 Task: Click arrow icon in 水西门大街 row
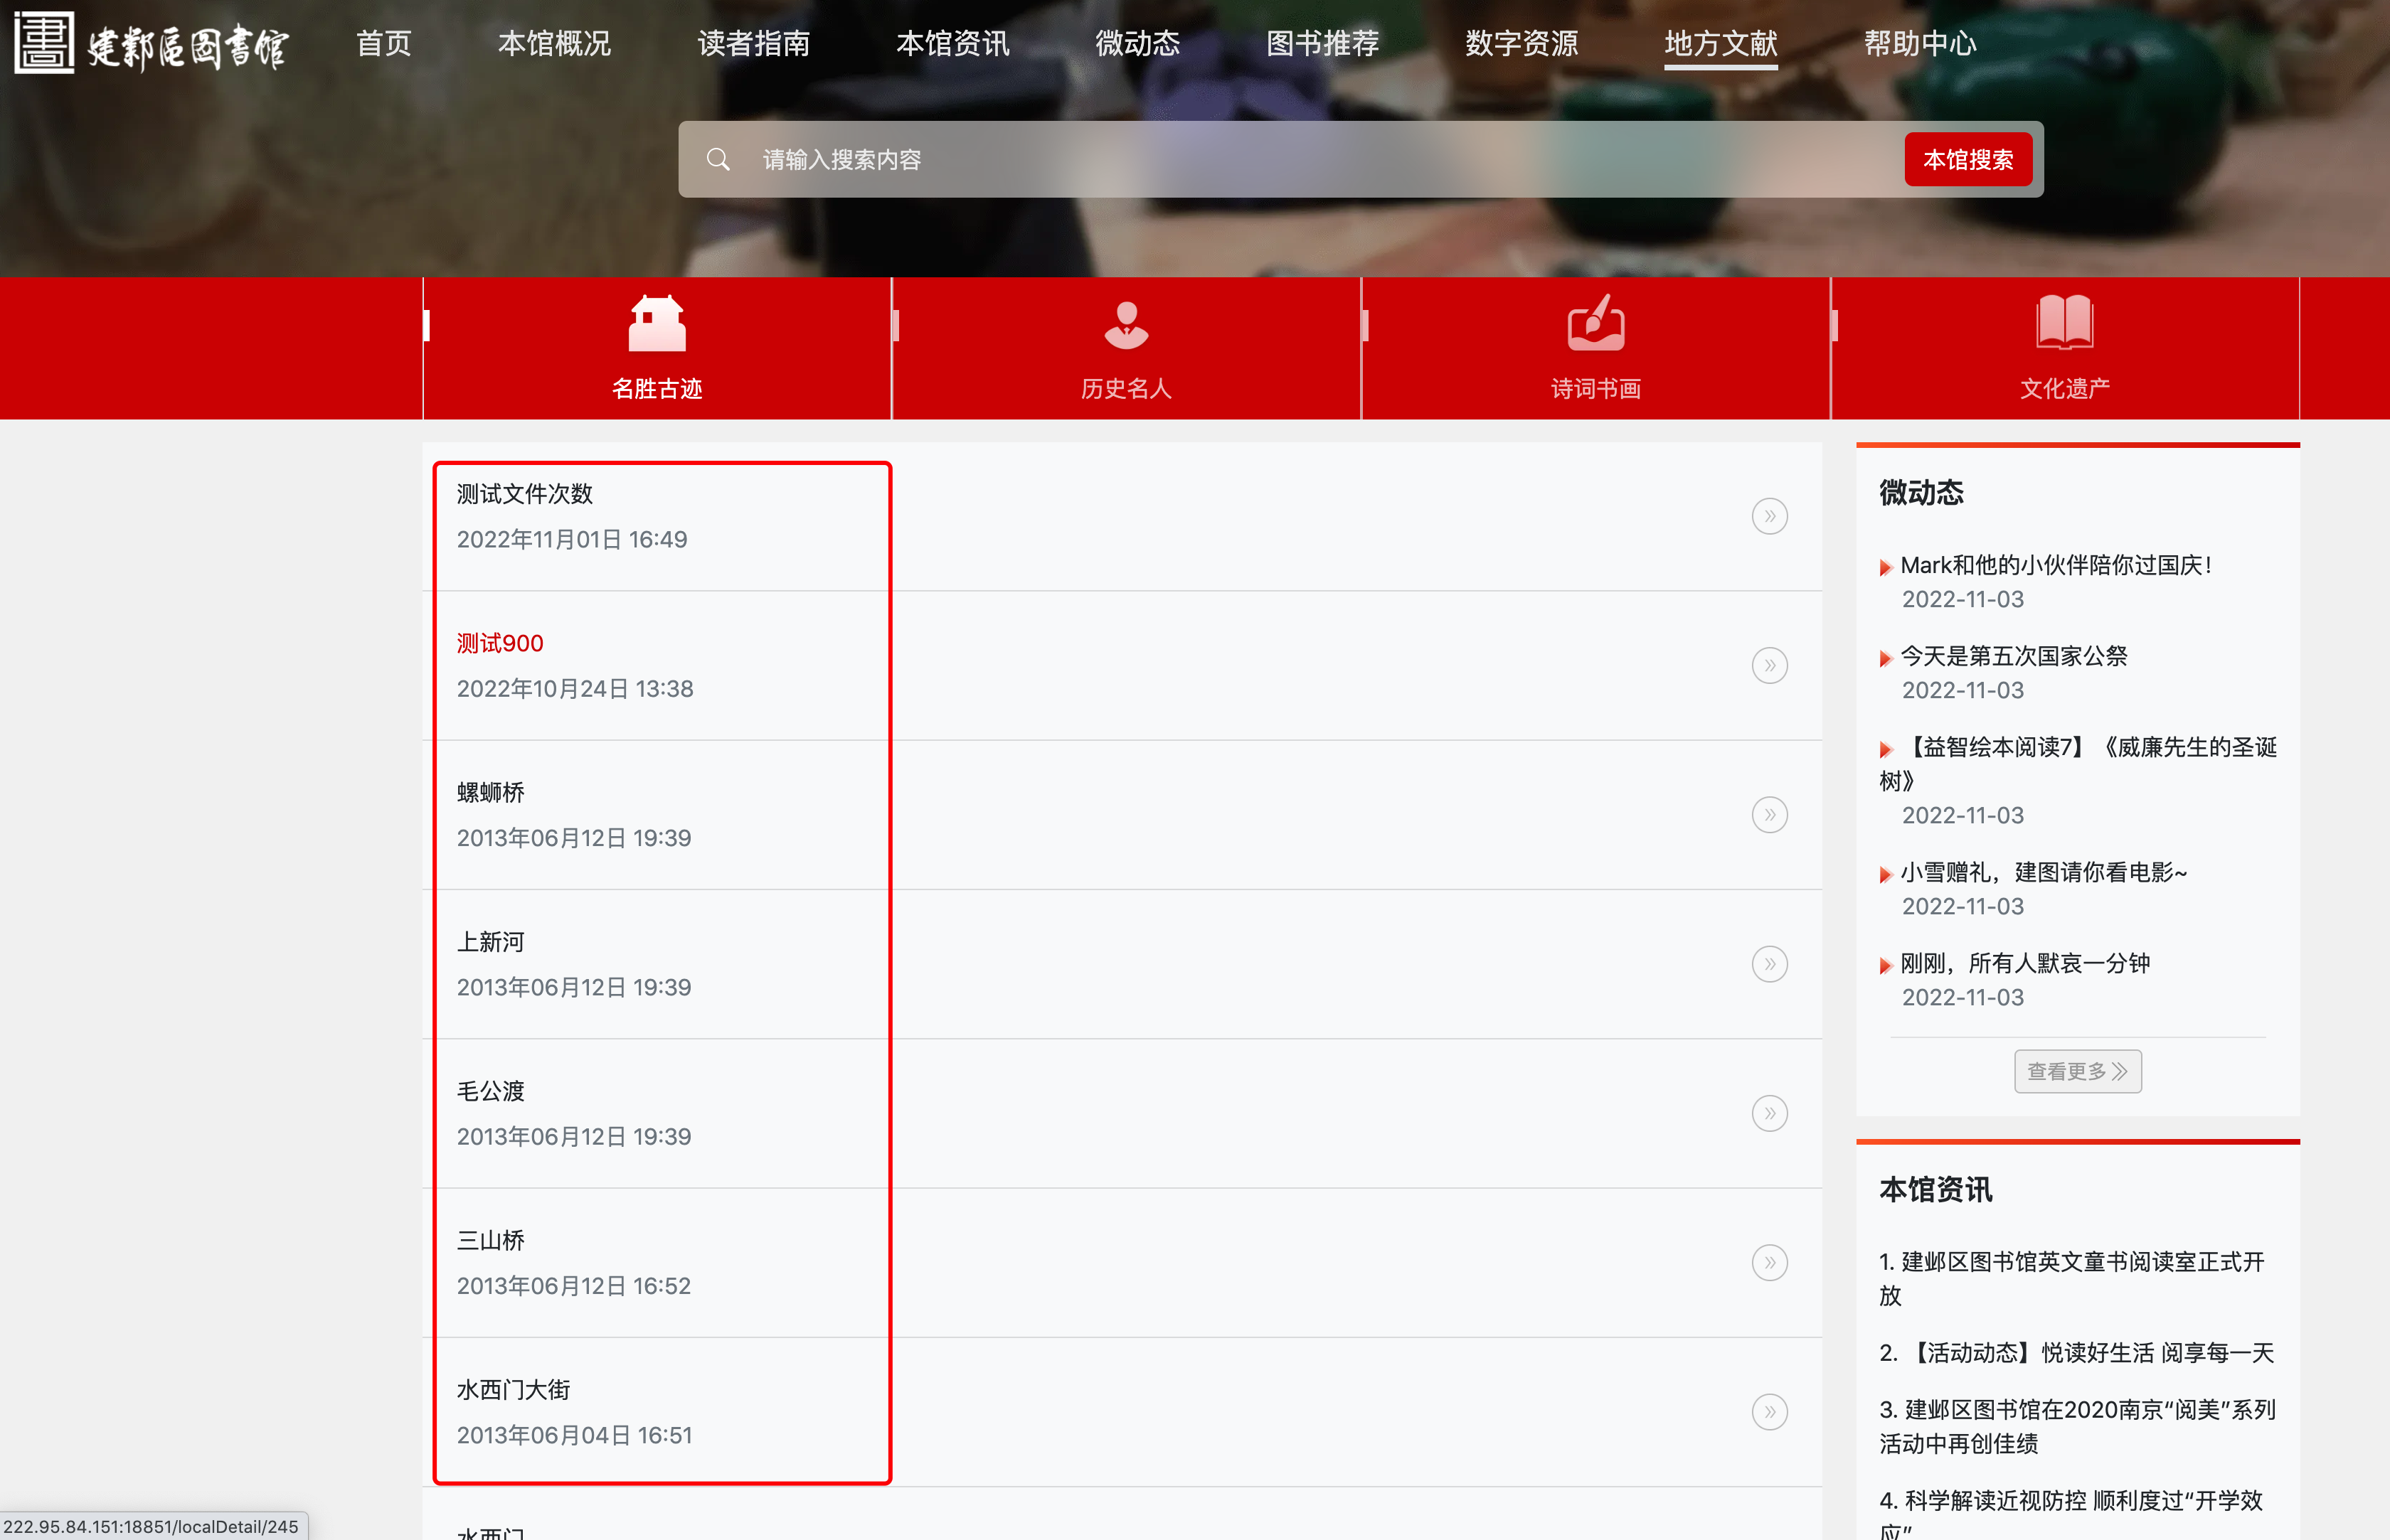(1769, 1411)
